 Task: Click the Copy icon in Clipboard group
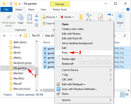(x=20, y=17)
